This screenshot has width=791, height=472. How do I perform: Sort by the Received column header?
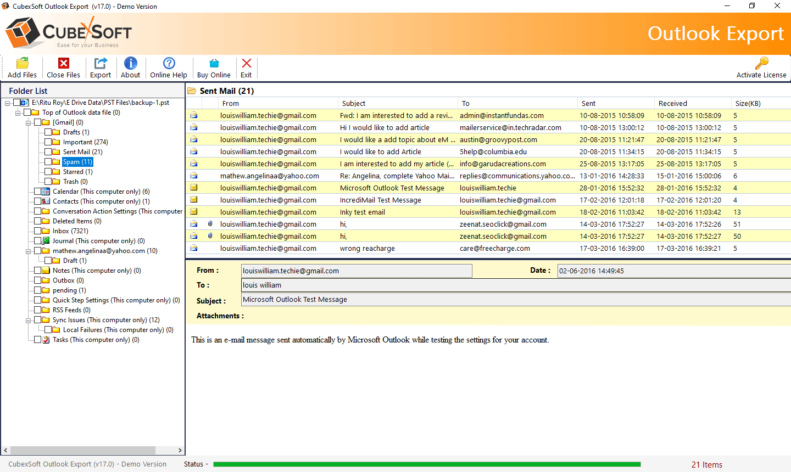tap(693, 103)
